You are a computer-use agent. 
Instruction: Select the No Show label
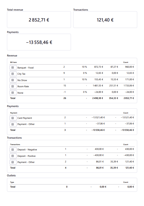point(22,80)
